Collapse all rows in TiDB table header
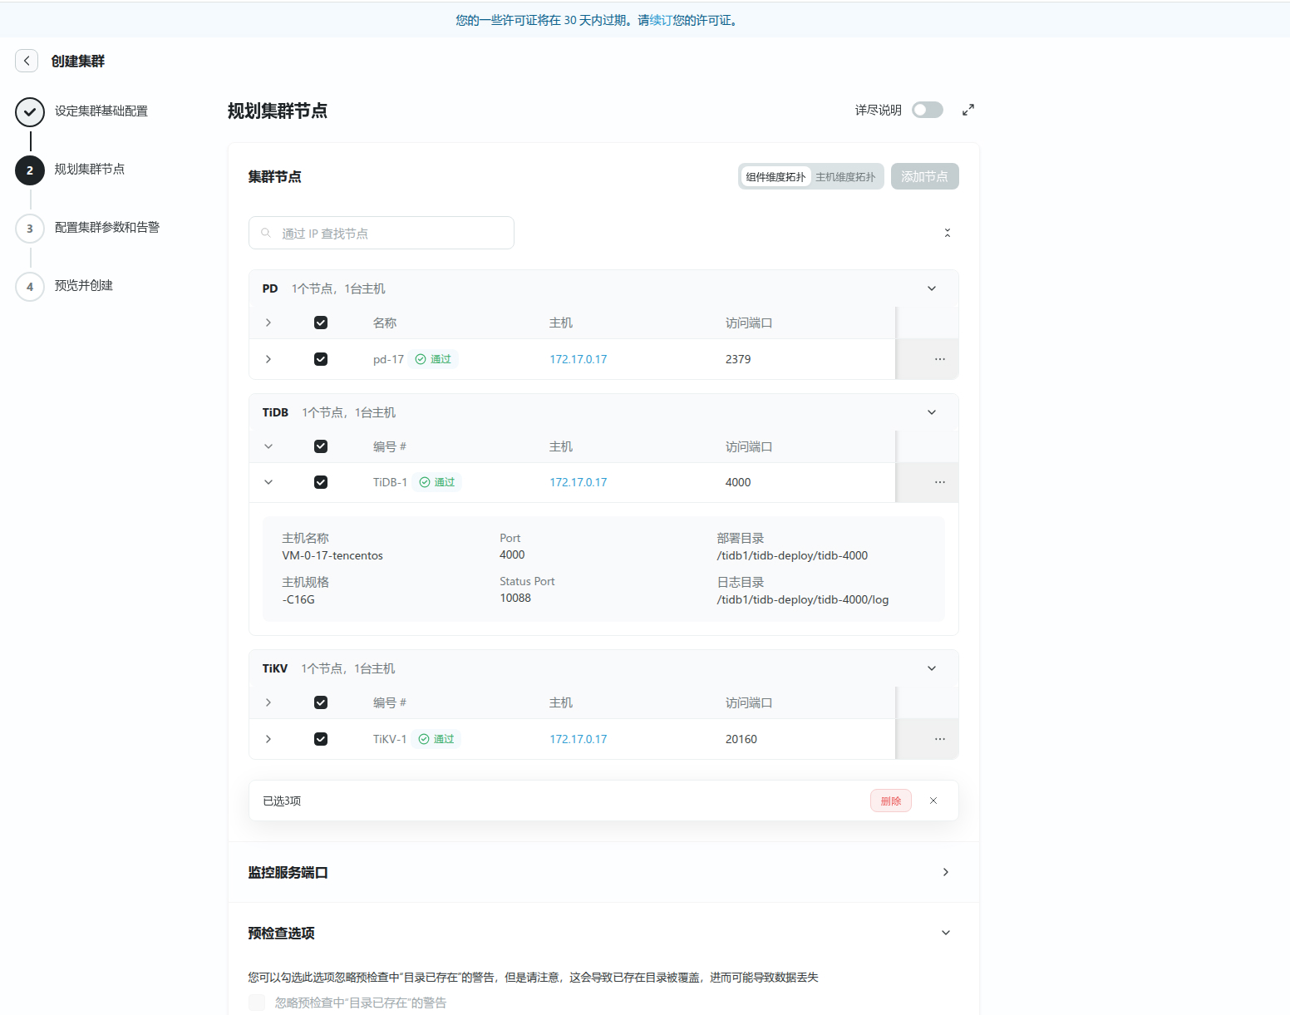The image size is (1290, 1015). (x=268, y=446)
